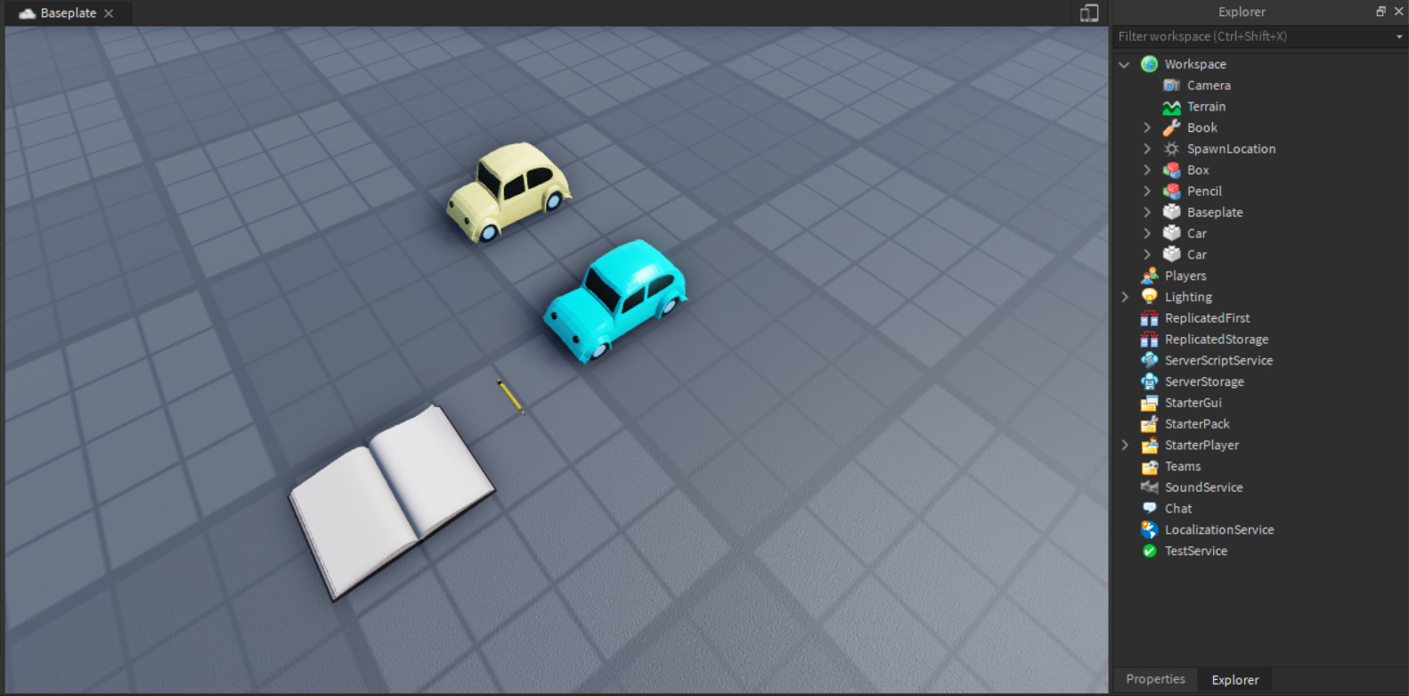
Task: Expand the StarterPlayer node
Action: point(1124,446)
